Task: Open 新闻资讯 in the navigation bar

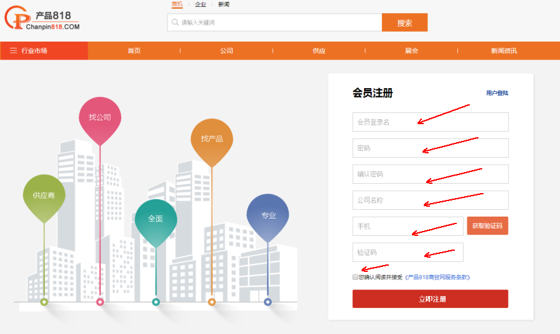Action: pos(503,51)
